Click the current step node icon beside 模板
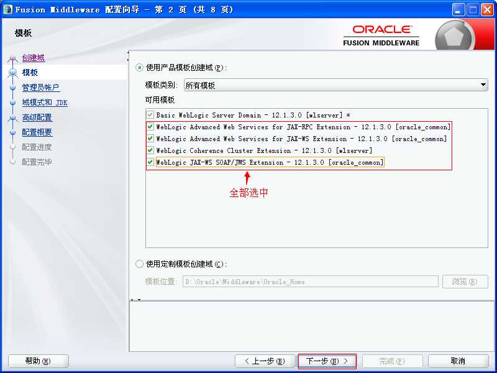The height and width of the screenshot is (373, 497). pos(12,73)
